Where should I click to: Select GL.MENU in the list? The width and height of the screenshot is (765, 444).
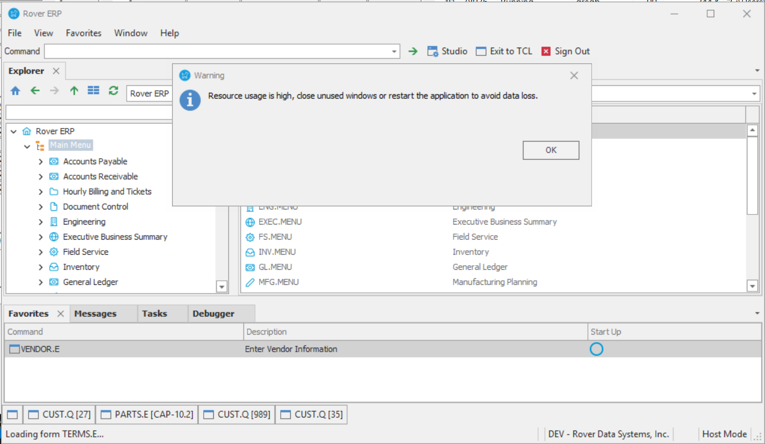point(275,267)
